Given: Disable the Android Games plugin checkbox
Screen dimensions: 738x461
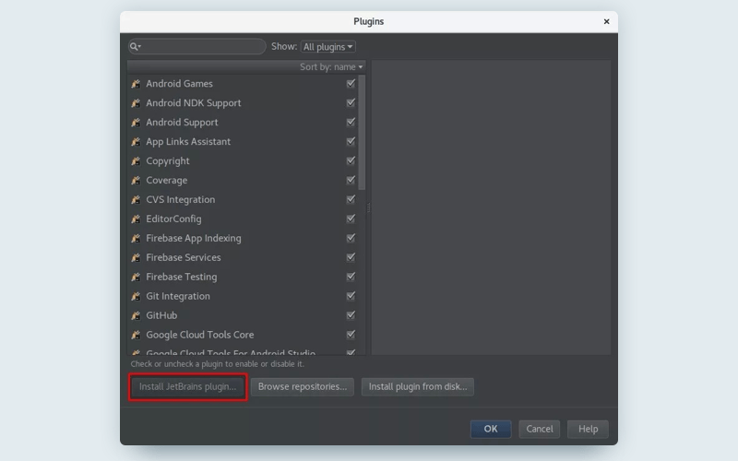Looking at the screenshot, I should tap(351, 83).
